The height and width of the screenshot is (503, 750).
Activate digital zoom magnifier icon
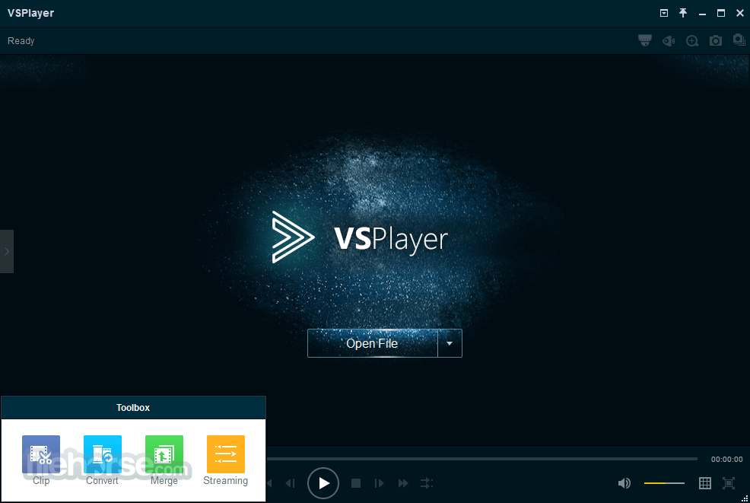pyautogui.click(x=692, y=41)
